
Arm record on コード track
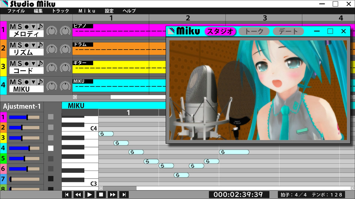coord(27,63)
